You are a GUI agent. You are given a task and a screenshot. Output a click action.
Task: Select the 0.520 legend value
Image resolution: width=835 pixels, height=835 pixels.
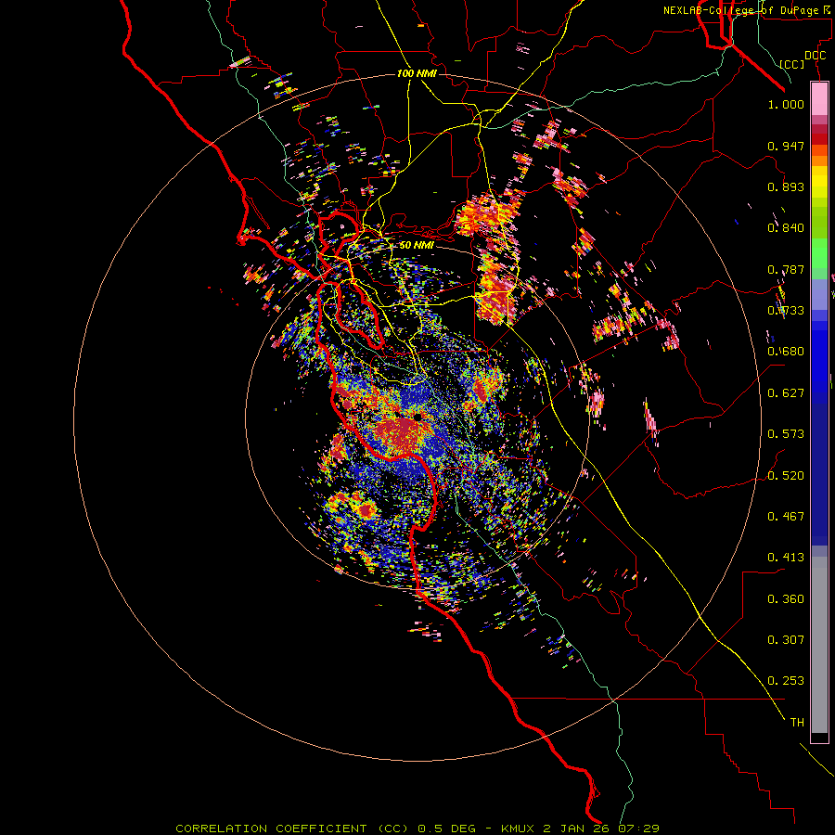coord(786,476)
